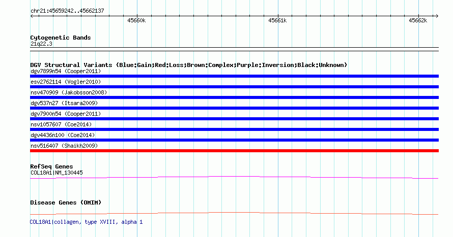Click the Cytogenetic Bands track title
The width and height of the screenshot is (453, 237).
(x=61, y=38)
